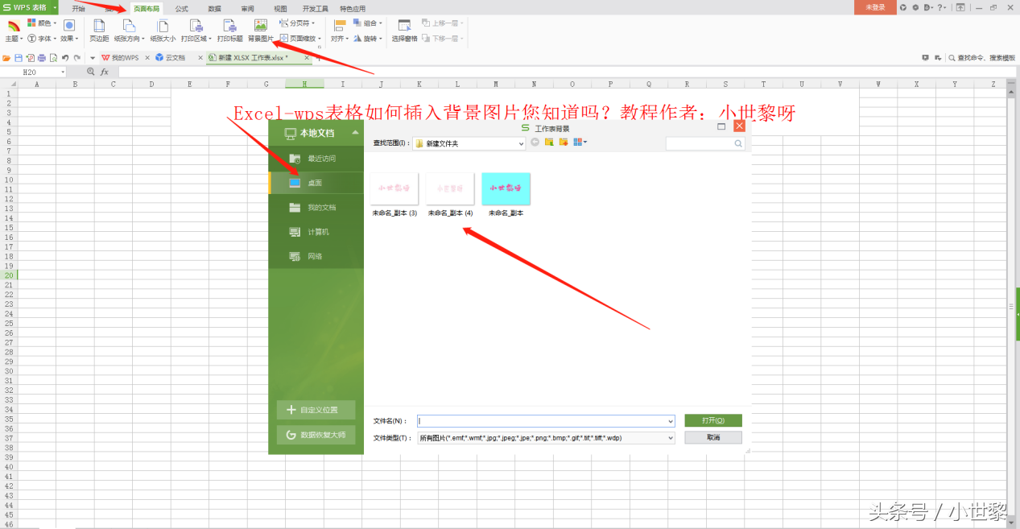The height and width of the screenshot is (529, 1020).
Task: Click the H20 cell name box
Action: coord(34,72)
